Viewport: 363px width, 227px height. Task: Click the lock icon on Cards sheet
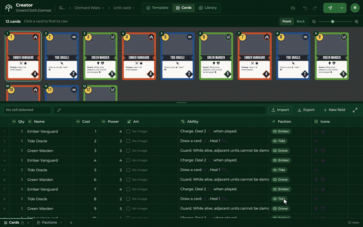click(x=22, y=222)
